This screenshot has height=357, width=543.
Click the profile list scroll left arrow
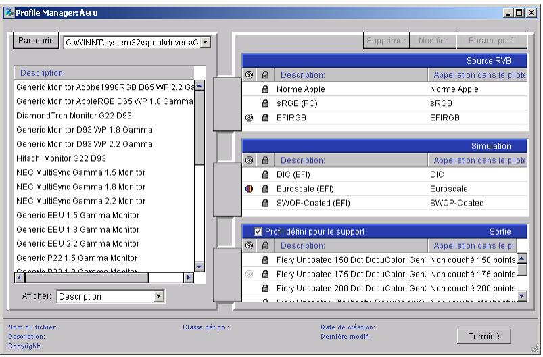[20, 278]
